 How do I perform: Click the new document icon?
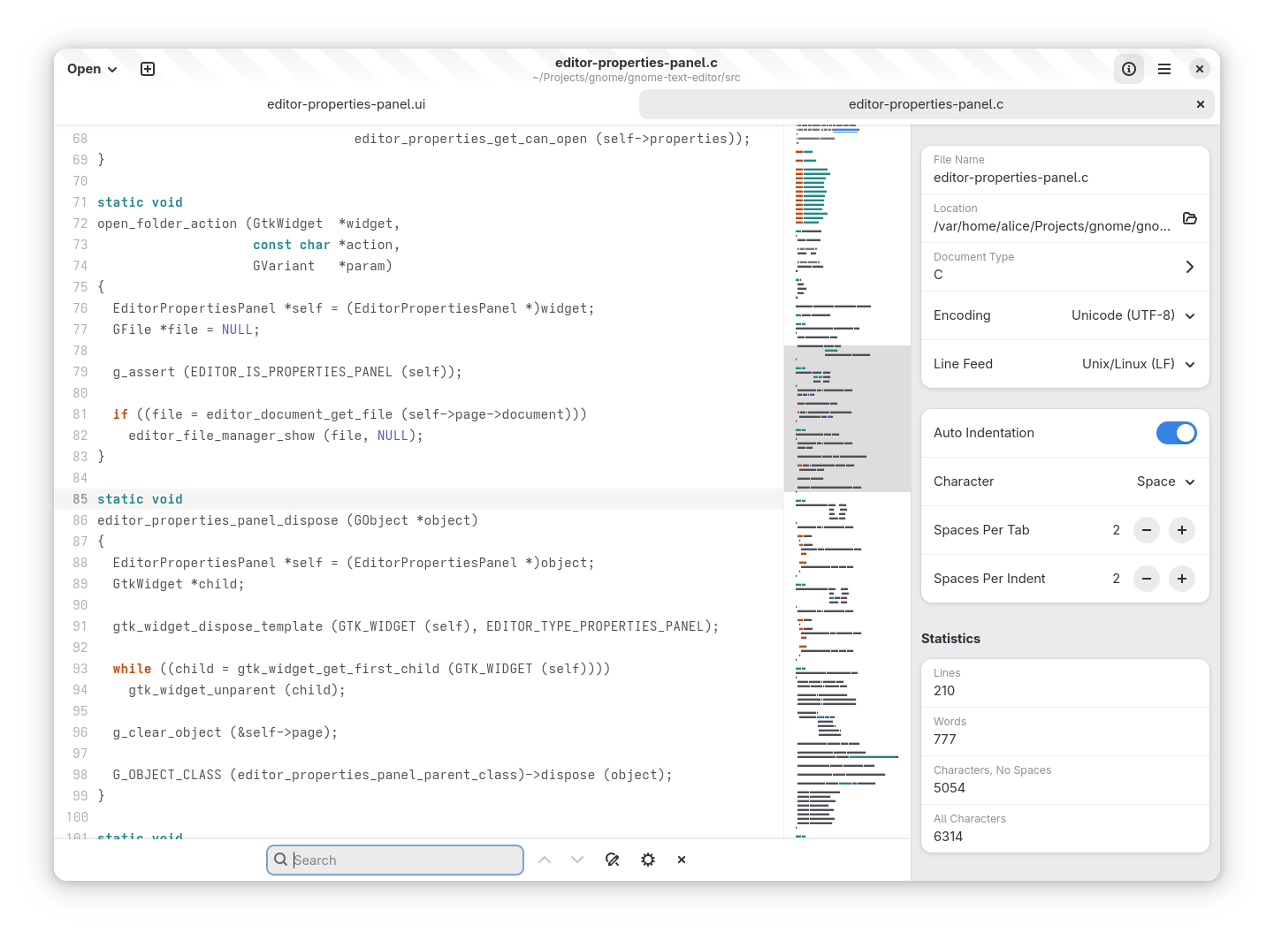tap(148, 69)
